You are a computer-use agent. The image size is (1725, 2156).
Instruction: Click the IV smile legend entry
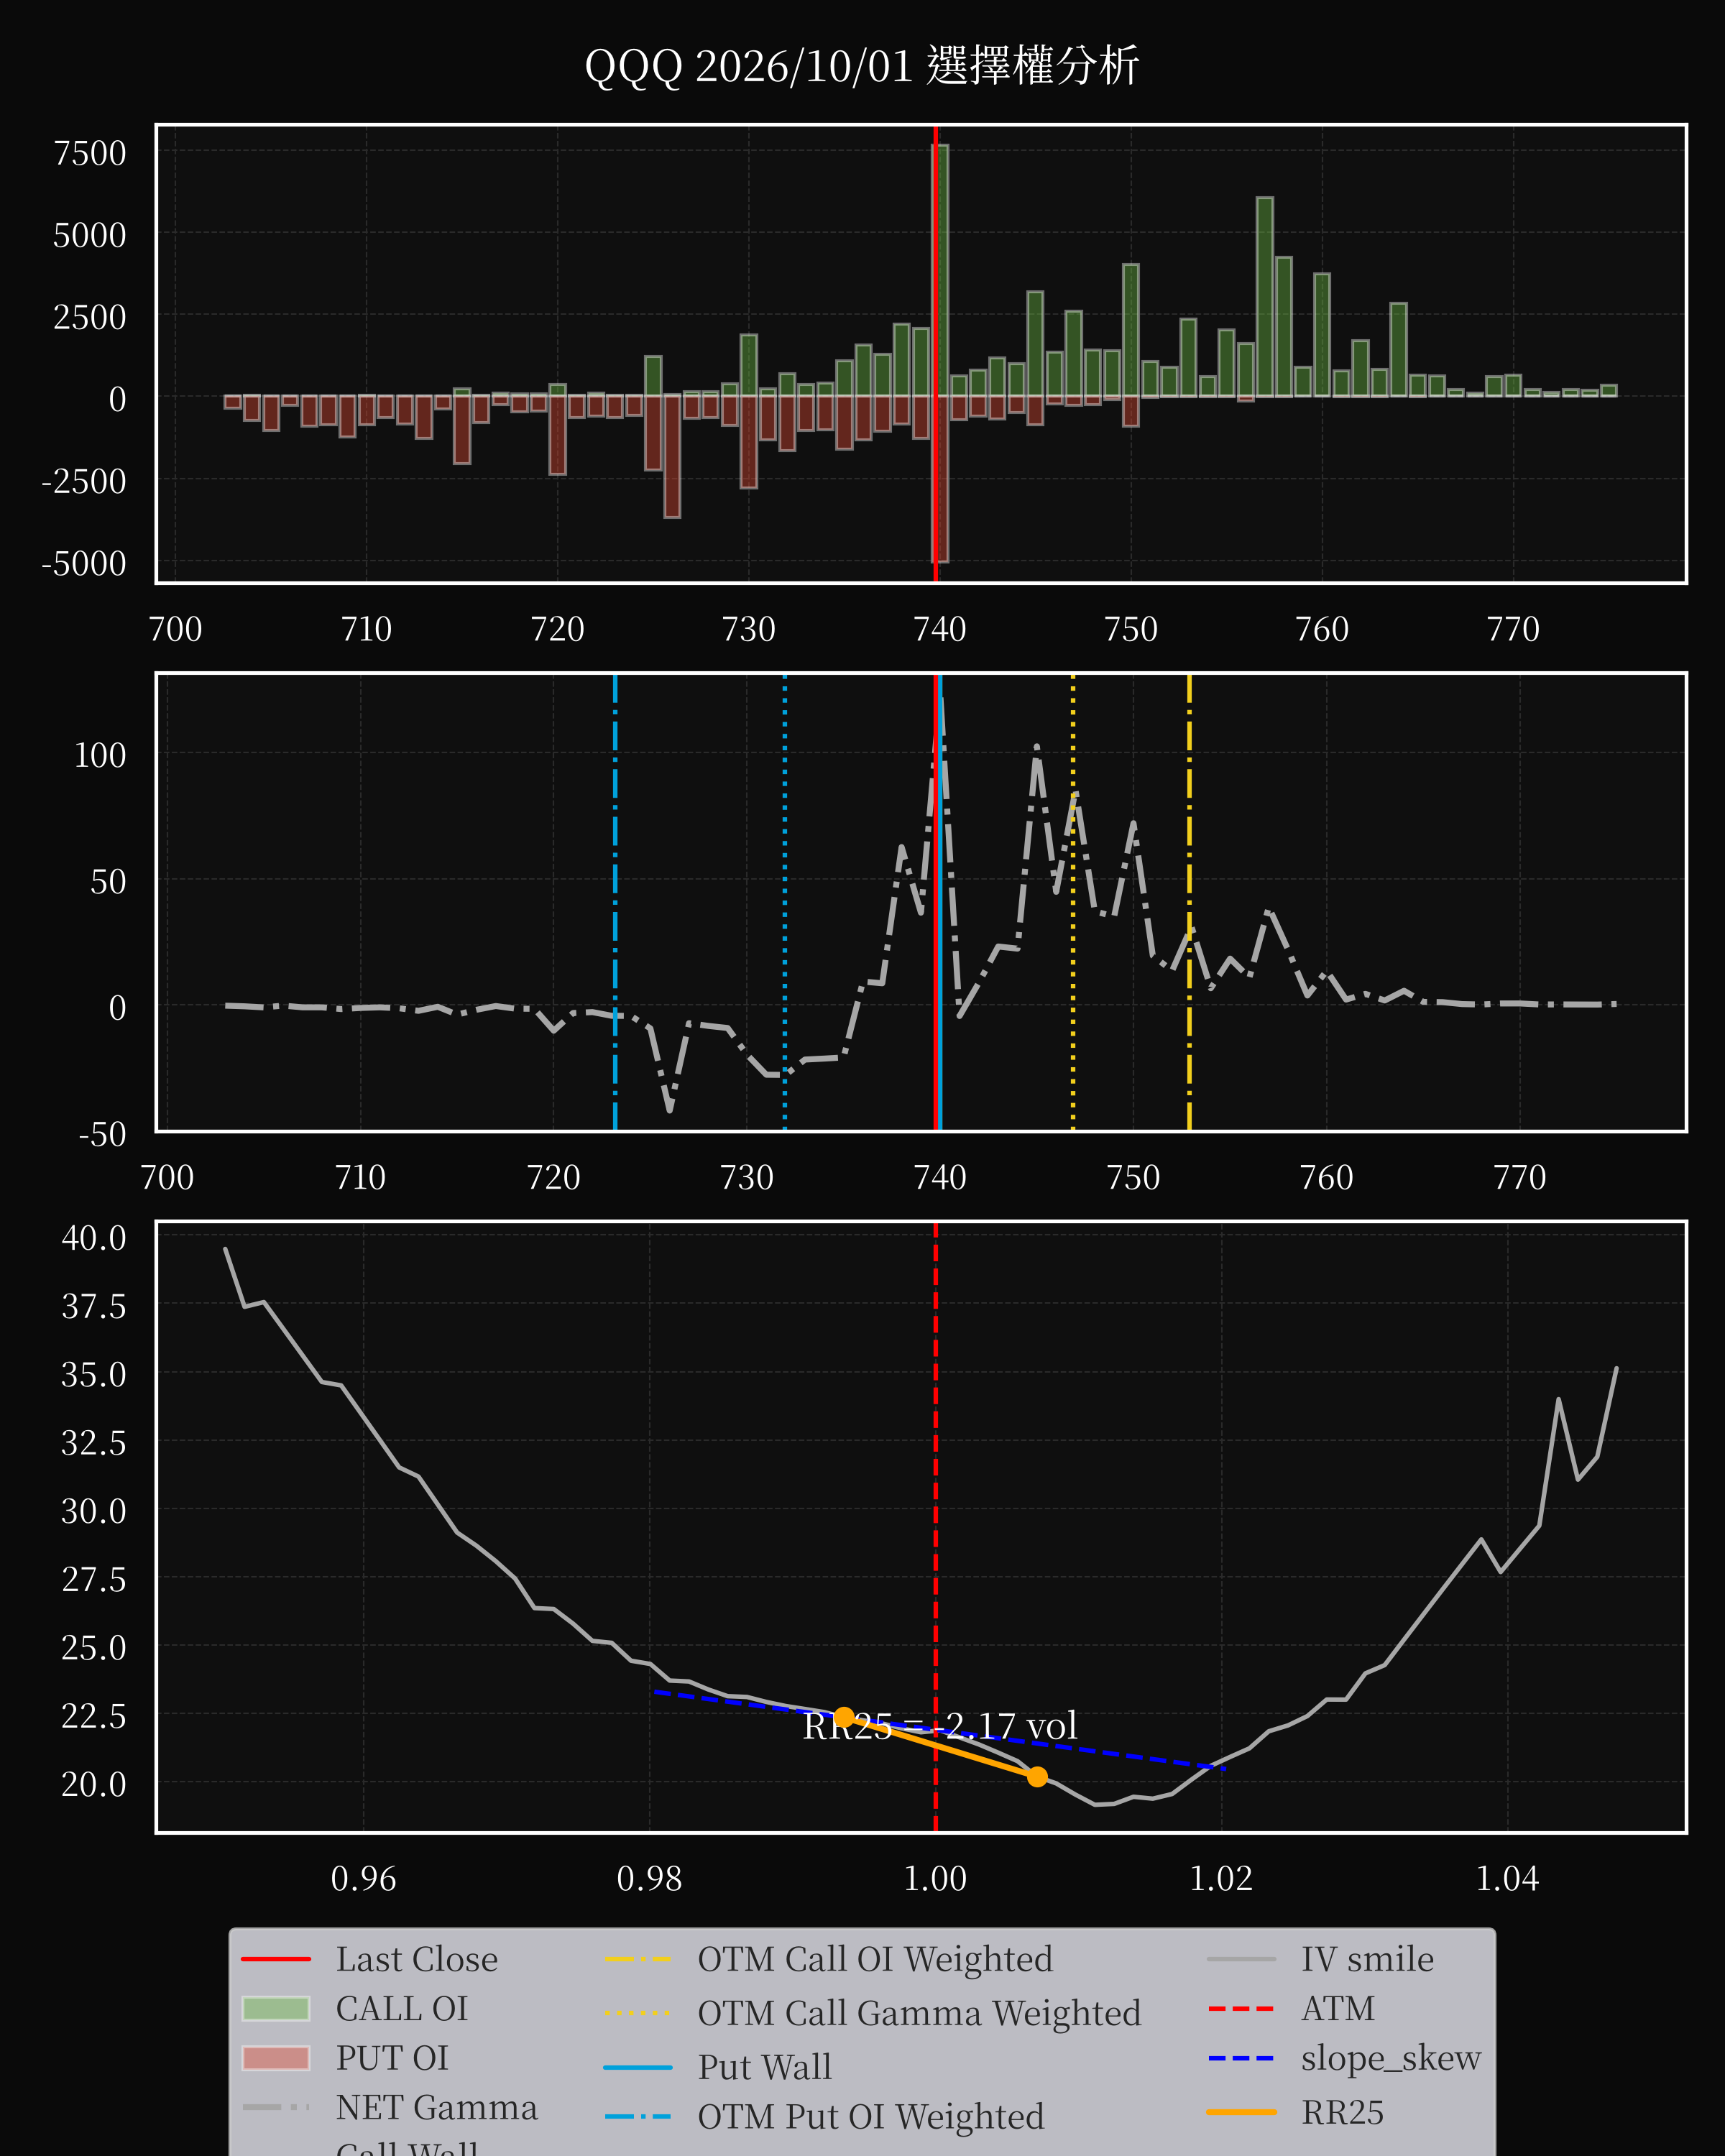click(1320, 1959)
